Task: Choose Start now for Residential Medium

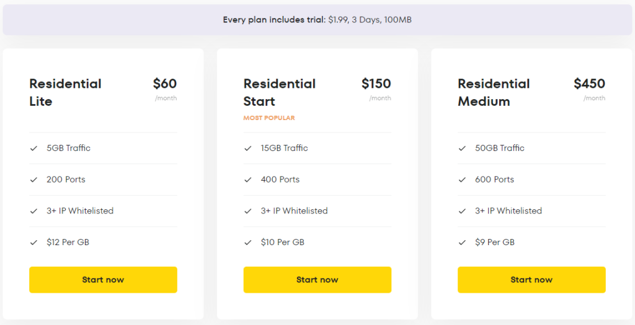Action: (x=531, y=280)
